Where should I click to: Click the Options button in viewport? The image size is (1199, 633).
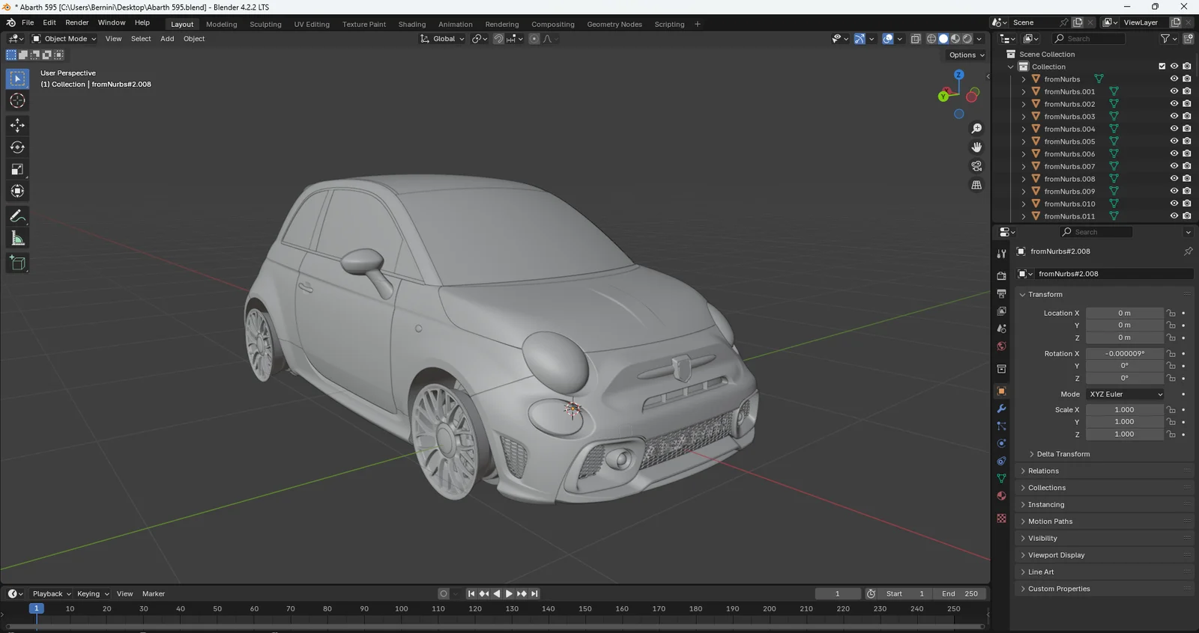coord(966,55)
